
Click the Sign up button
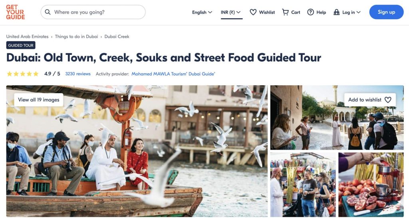pyautogui.click(x=386, y=12)
